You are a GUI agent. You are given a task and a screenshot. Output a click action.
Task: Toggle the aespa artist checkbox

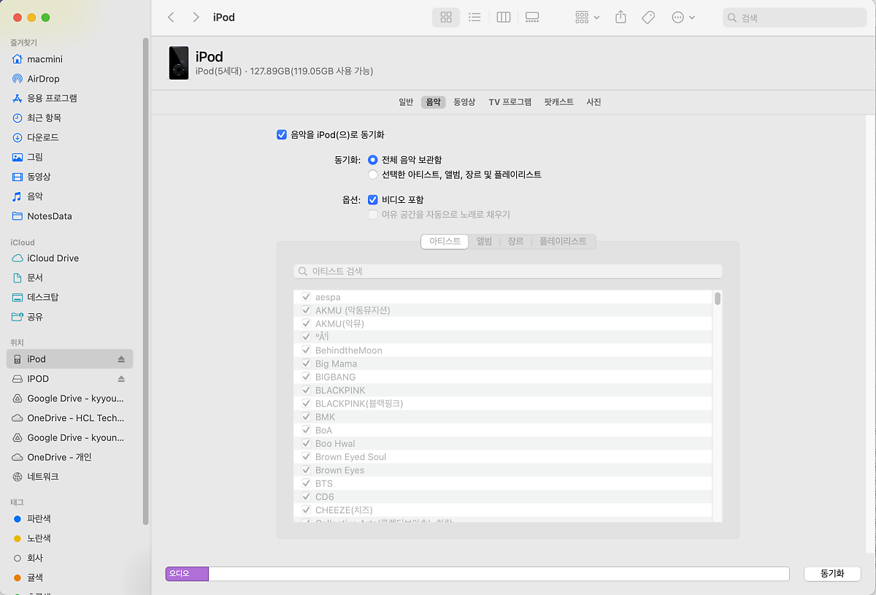coord(306,297)
